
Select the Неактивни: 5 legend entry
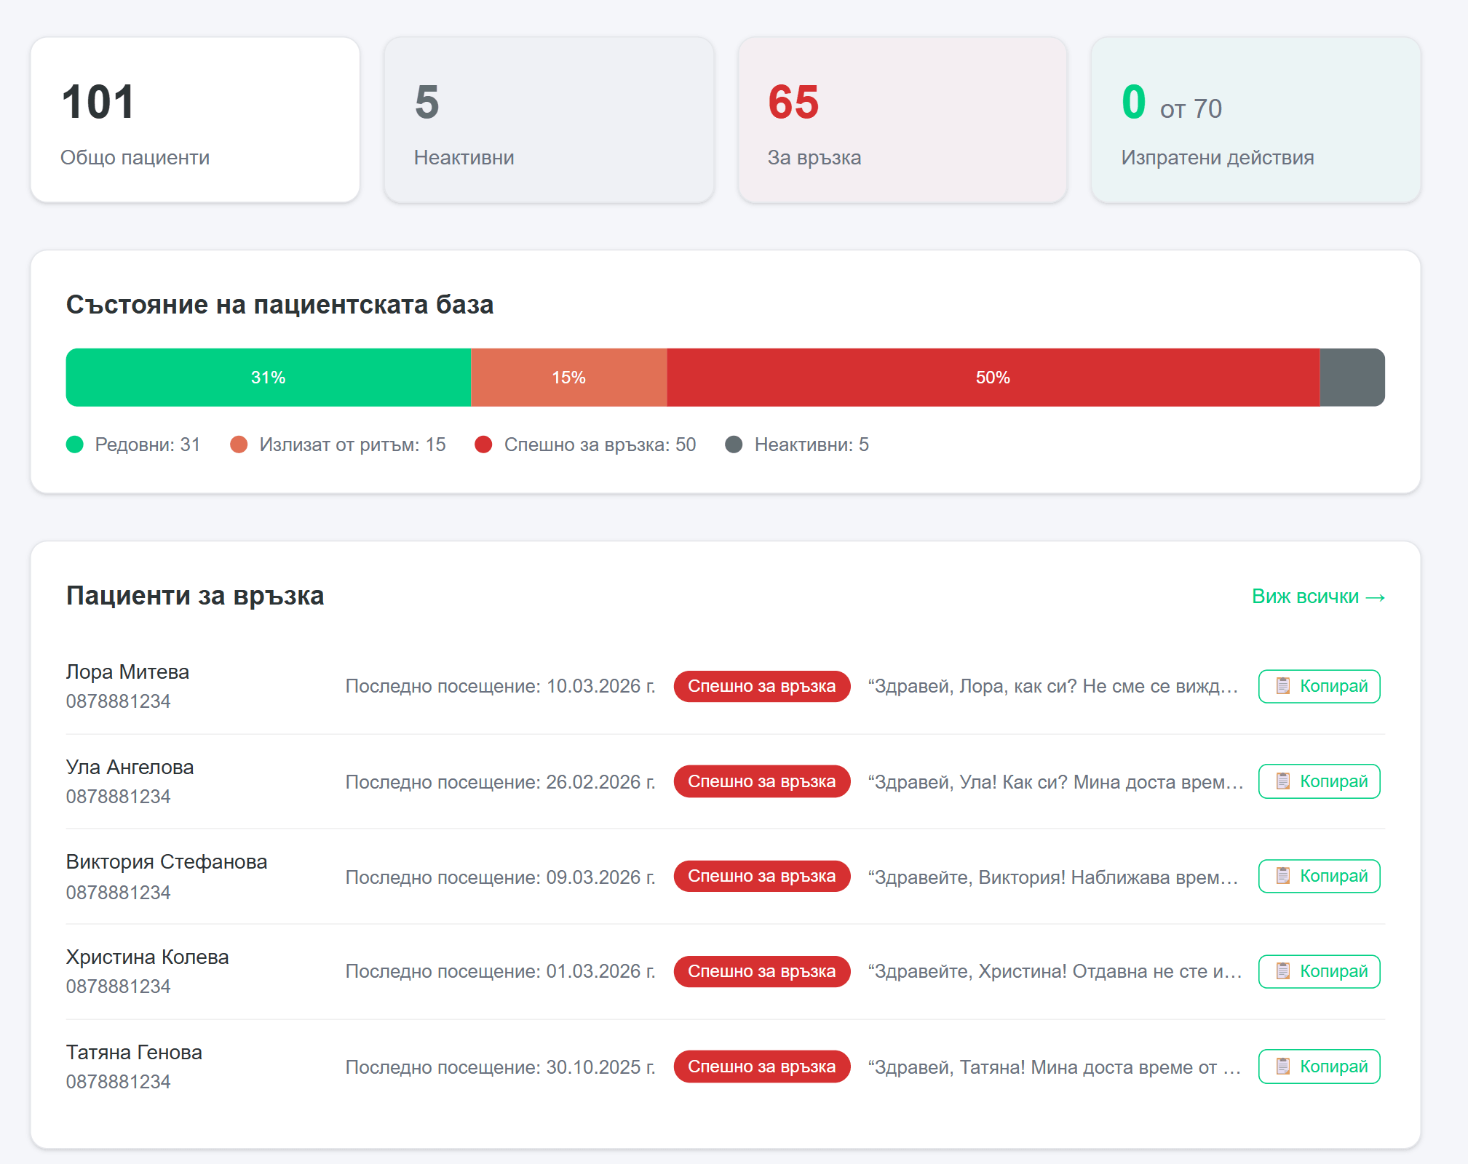coord(797,445)
